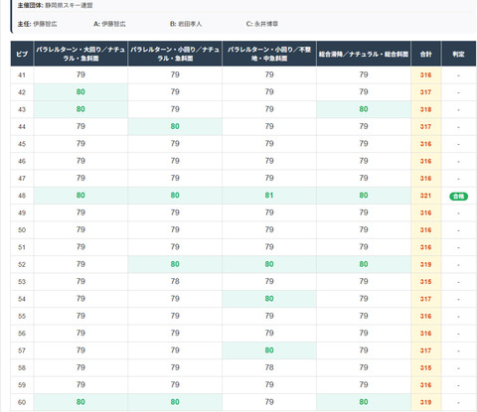Image resolution: width=477 pixels, height=412 pixels.
Task: Click total 319 for bib 52
Action: [425, 264]
